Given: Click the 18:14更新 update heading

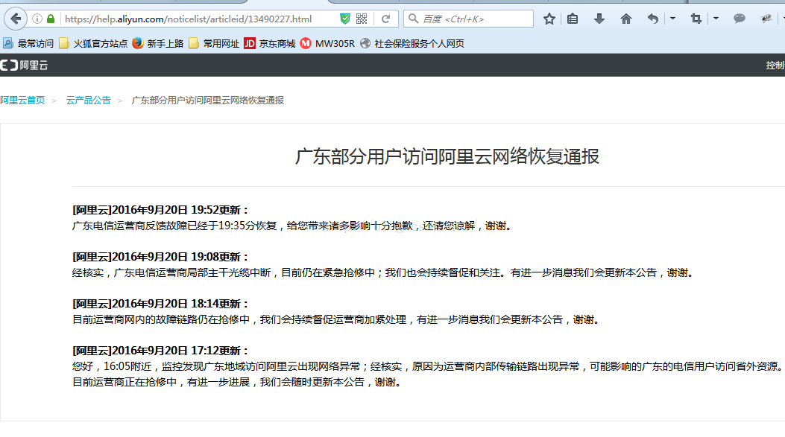Looking at the screenshot, I should (x=160, y=304).
